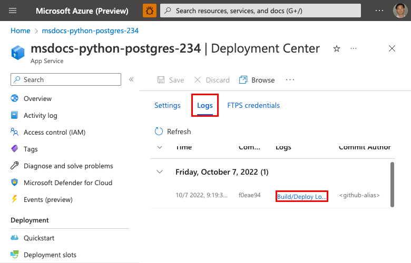Switch to the Settings tab
This screenshot has width=411, height=263.
[x=168, y=105]
